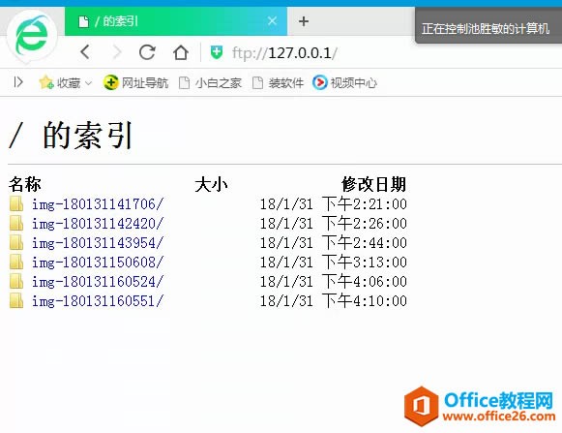Open folder img-180131143954/
562x433 pixels.
[98, 243]
